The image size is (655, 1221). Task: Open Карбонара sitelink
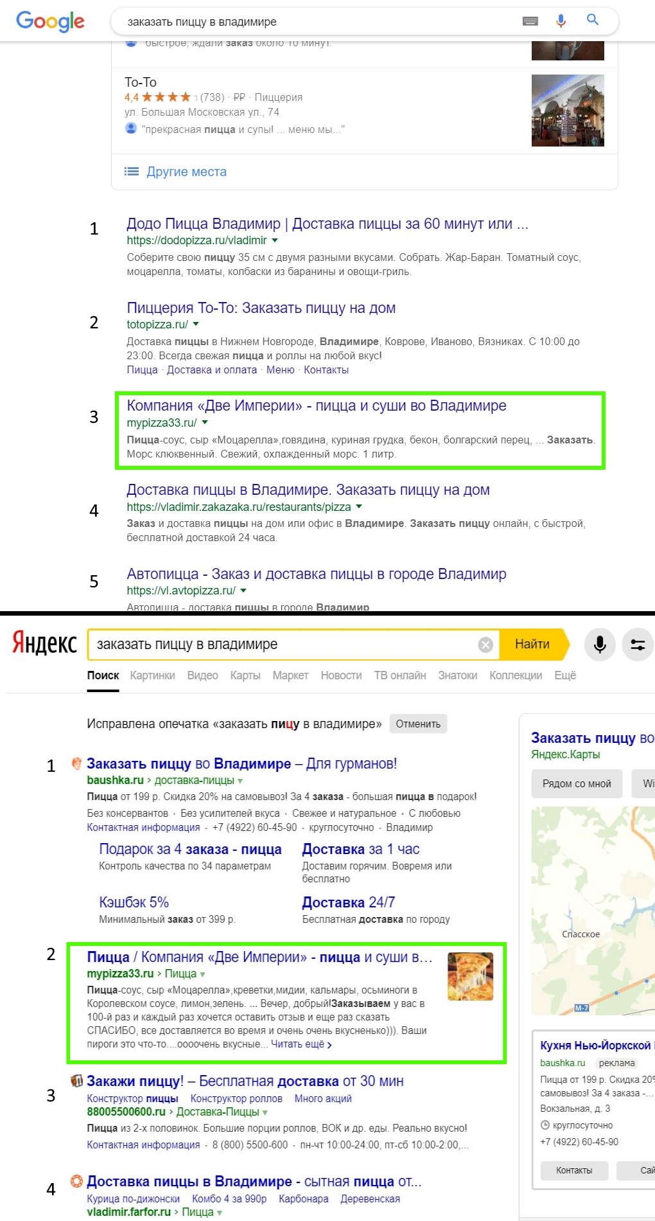point(303,1199)
